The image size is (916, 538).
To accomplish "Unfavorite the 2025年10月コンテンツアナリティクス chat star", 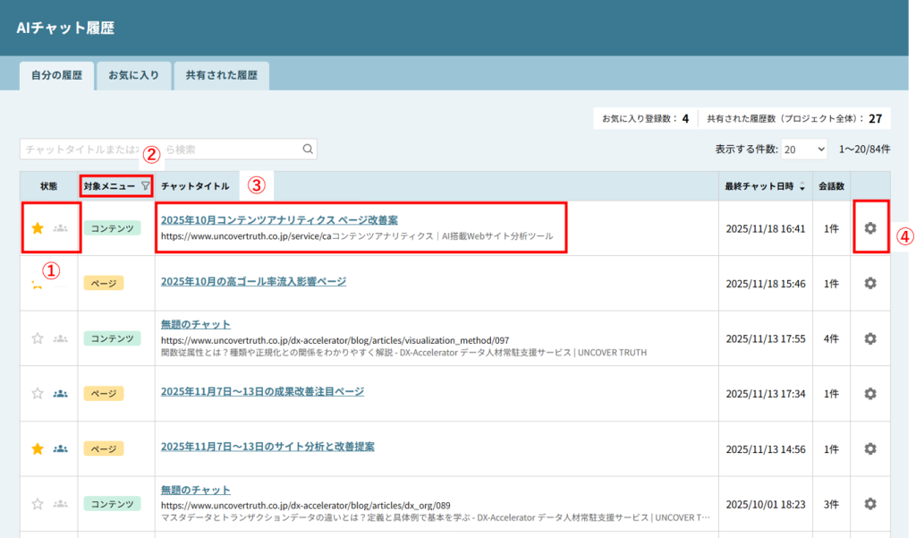I will [38, 228].
